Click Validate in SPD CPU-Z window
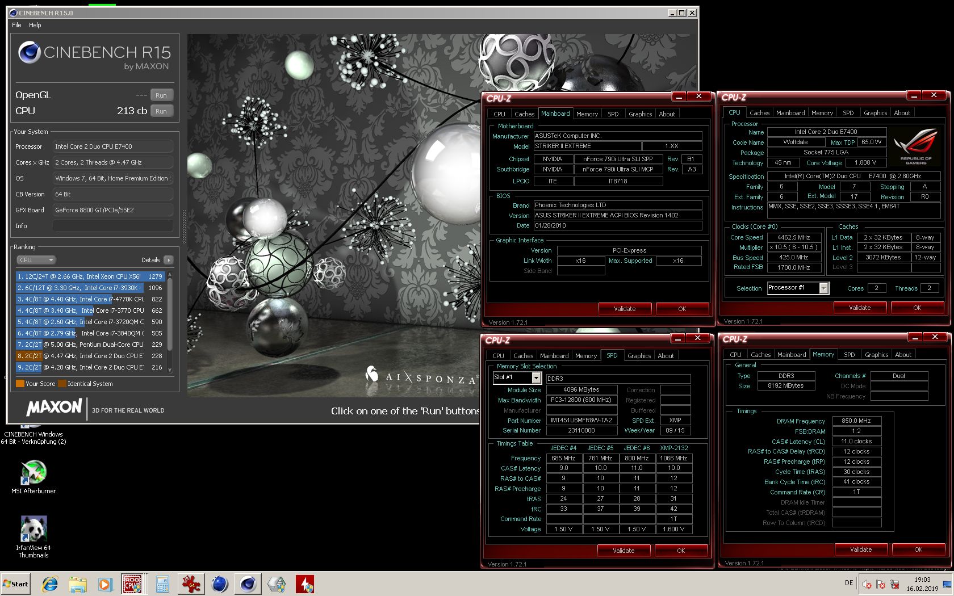954x596 pixels. pos(624,551)
